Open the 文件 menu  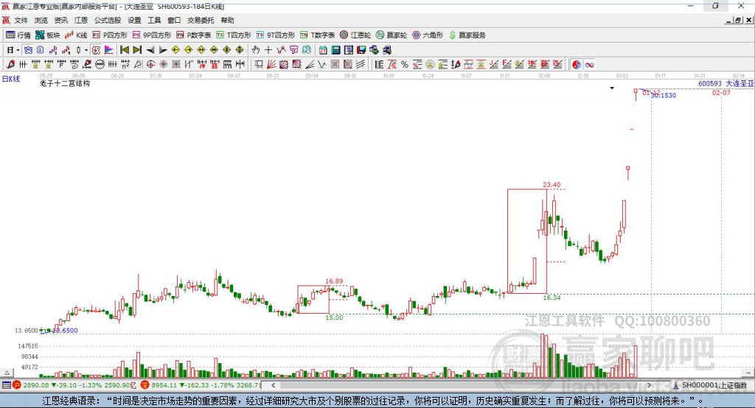[x=21, y=20]
